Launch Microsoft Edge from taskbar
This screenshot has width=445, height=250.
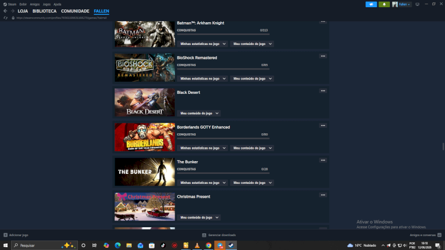(117, 246)
